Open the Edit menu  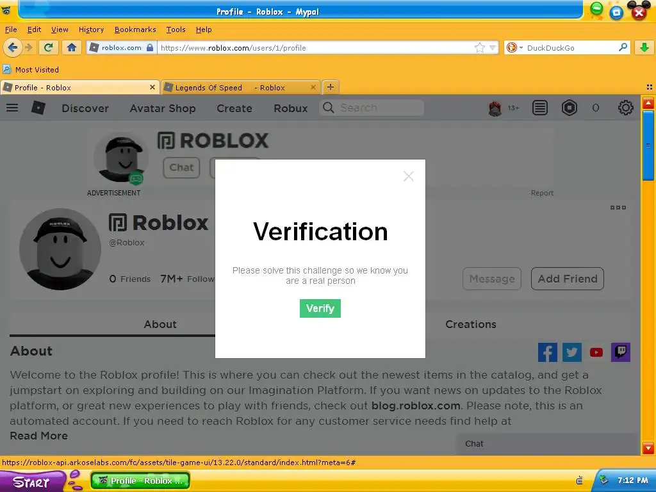(x=34, y=29)
